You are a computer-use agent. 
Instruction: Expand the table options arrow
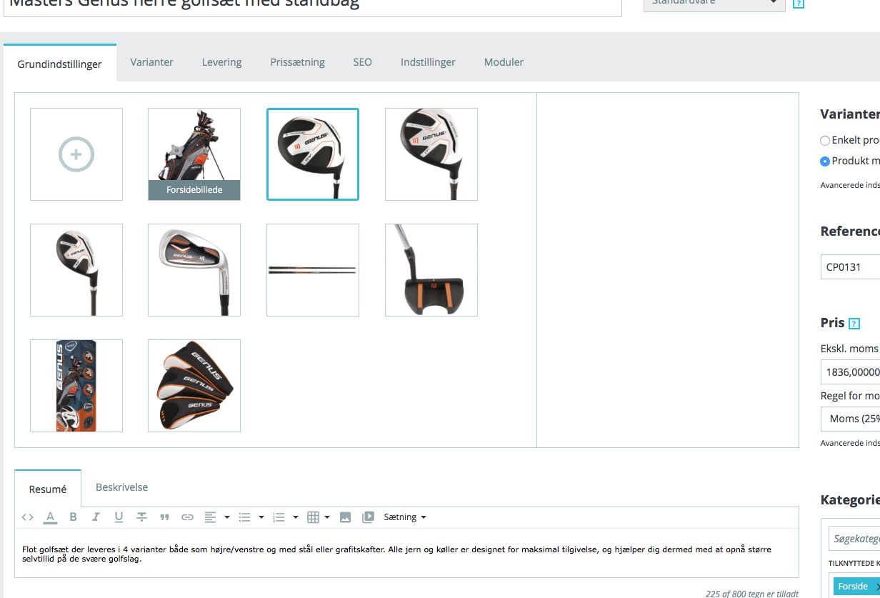pos(327,517)
